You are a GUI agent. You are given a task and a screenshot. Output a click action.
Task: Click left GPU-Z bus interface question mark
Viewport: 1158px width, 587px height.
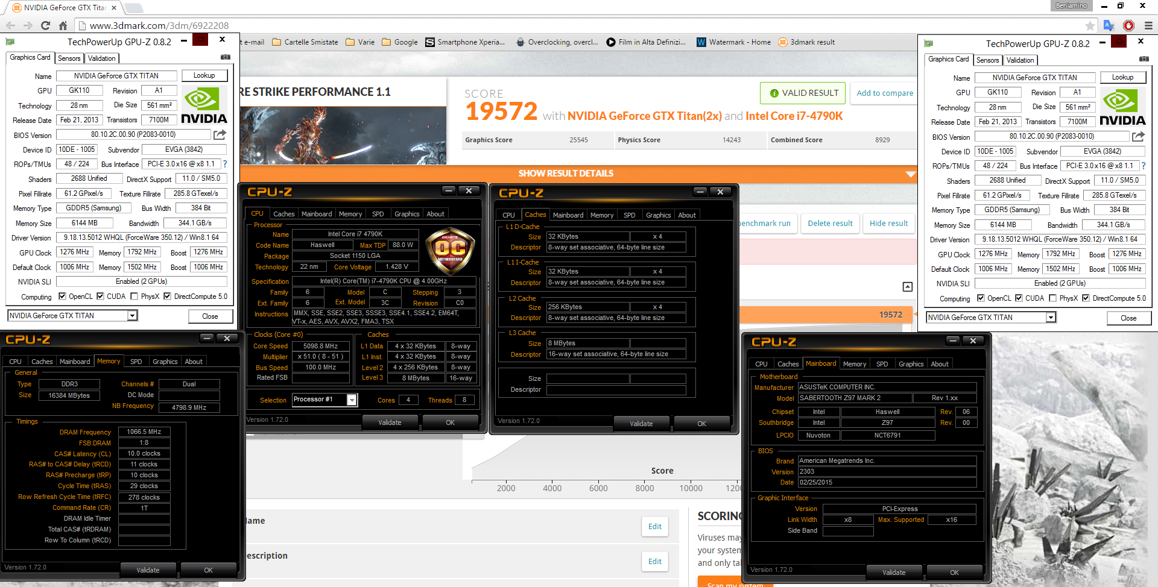pos(225,164)
